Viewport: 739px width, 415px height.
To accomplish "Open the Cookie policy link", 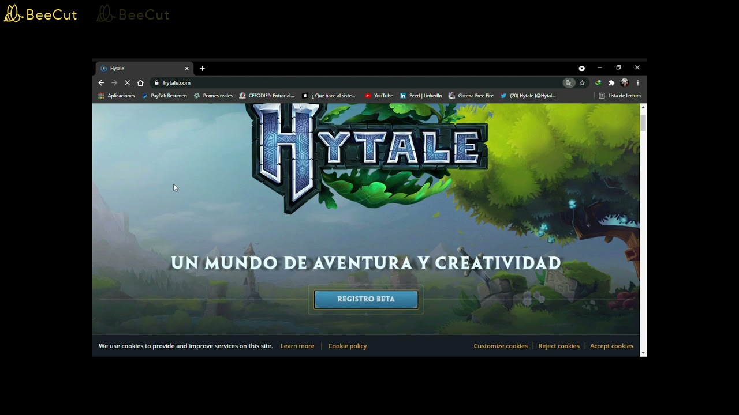I will click(348, 346).
